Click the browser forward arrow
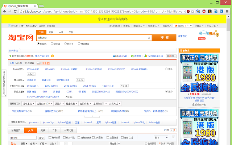Screen dimensions: 232x145 10,11
